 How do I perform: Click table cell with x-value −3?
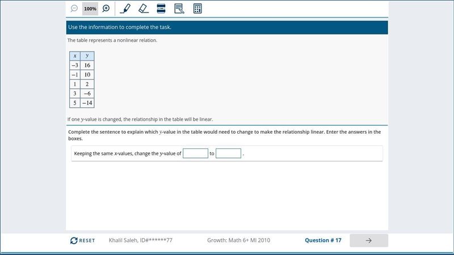75,65
